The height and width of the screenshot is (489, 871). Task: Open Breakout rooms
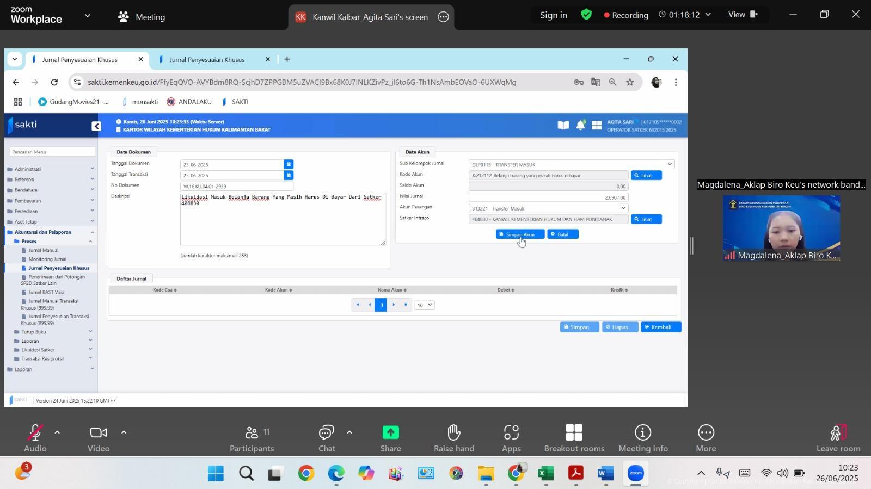(x=574, y=438)
